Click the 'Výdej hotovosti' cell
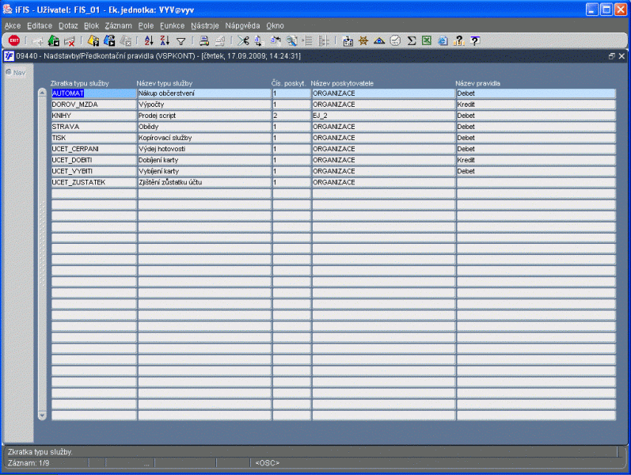Screen dimensions: 631x475 (204, 149)
